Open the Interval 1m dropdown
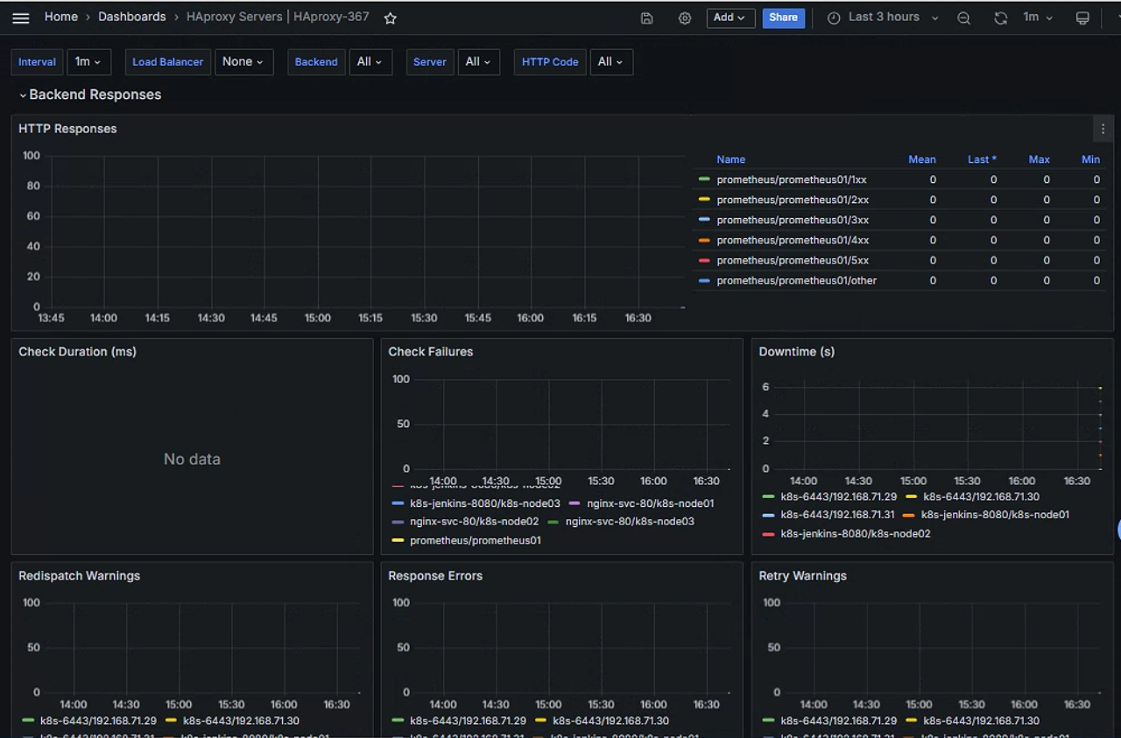Image resolution: width=1121 pixels, height=738 pixels. (x=88, y=61)
